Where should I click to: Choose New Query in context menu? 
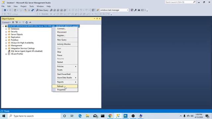pyautogui.click(x=65, y=40)
